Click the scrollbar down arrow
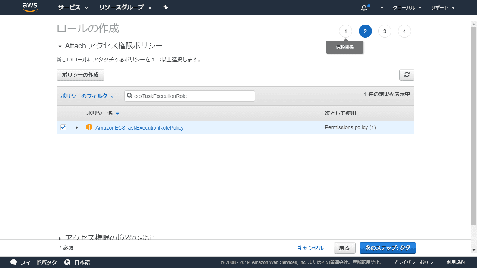This screenshot has width=477, height=268. (x=474, y=250)
